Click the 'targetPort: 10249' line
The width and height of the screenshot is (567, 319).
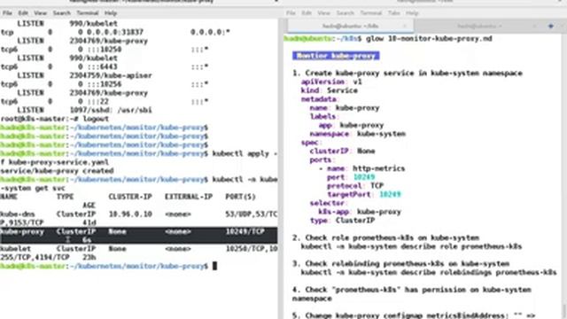click(x=364, y=195)
